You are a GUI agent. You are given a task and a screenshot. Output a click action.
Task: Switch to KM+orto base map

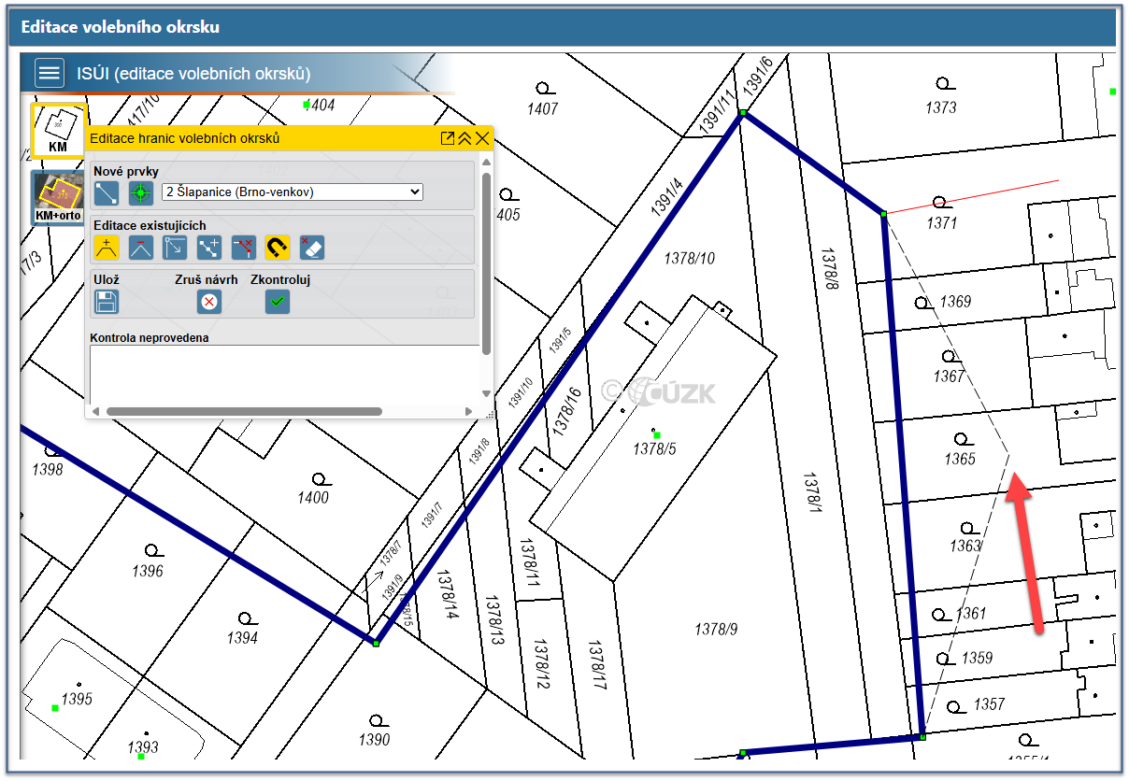click(x=58, y=197)
